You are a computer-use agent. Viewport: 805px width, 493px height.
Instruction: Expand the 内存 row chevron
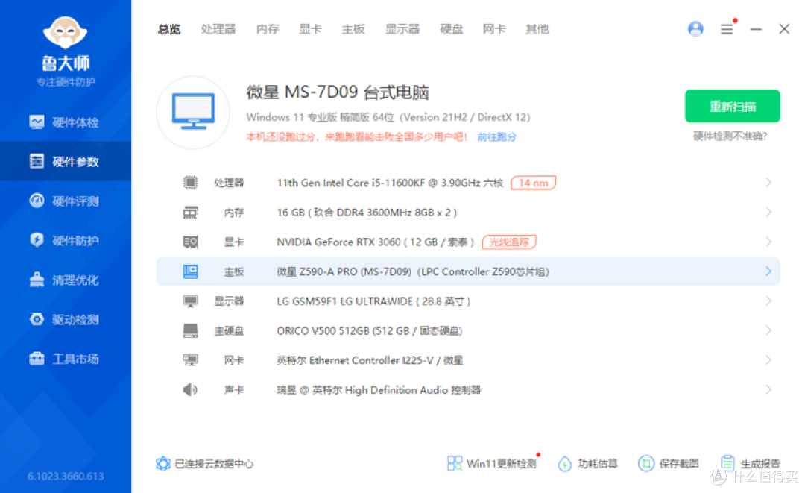pyautogui.click(x=768, y=212)
